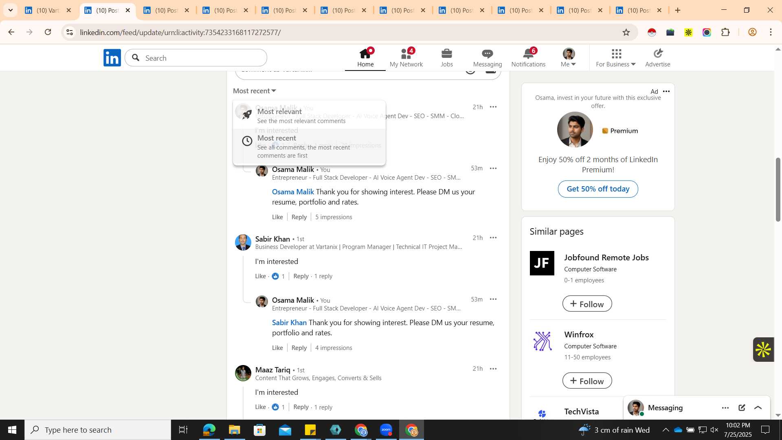Open the yellow asterisk floating widget
782x440 pixels.
tap(763, 350)
